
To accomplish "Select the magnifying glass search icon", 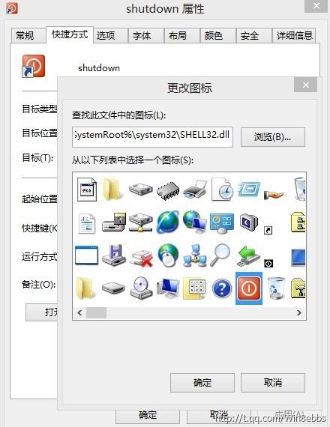I will tap(220, 255).
